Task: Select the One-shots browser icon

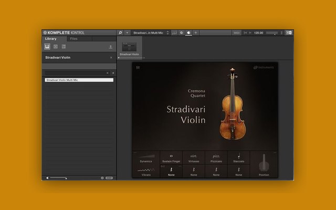Action: point(64,47)
